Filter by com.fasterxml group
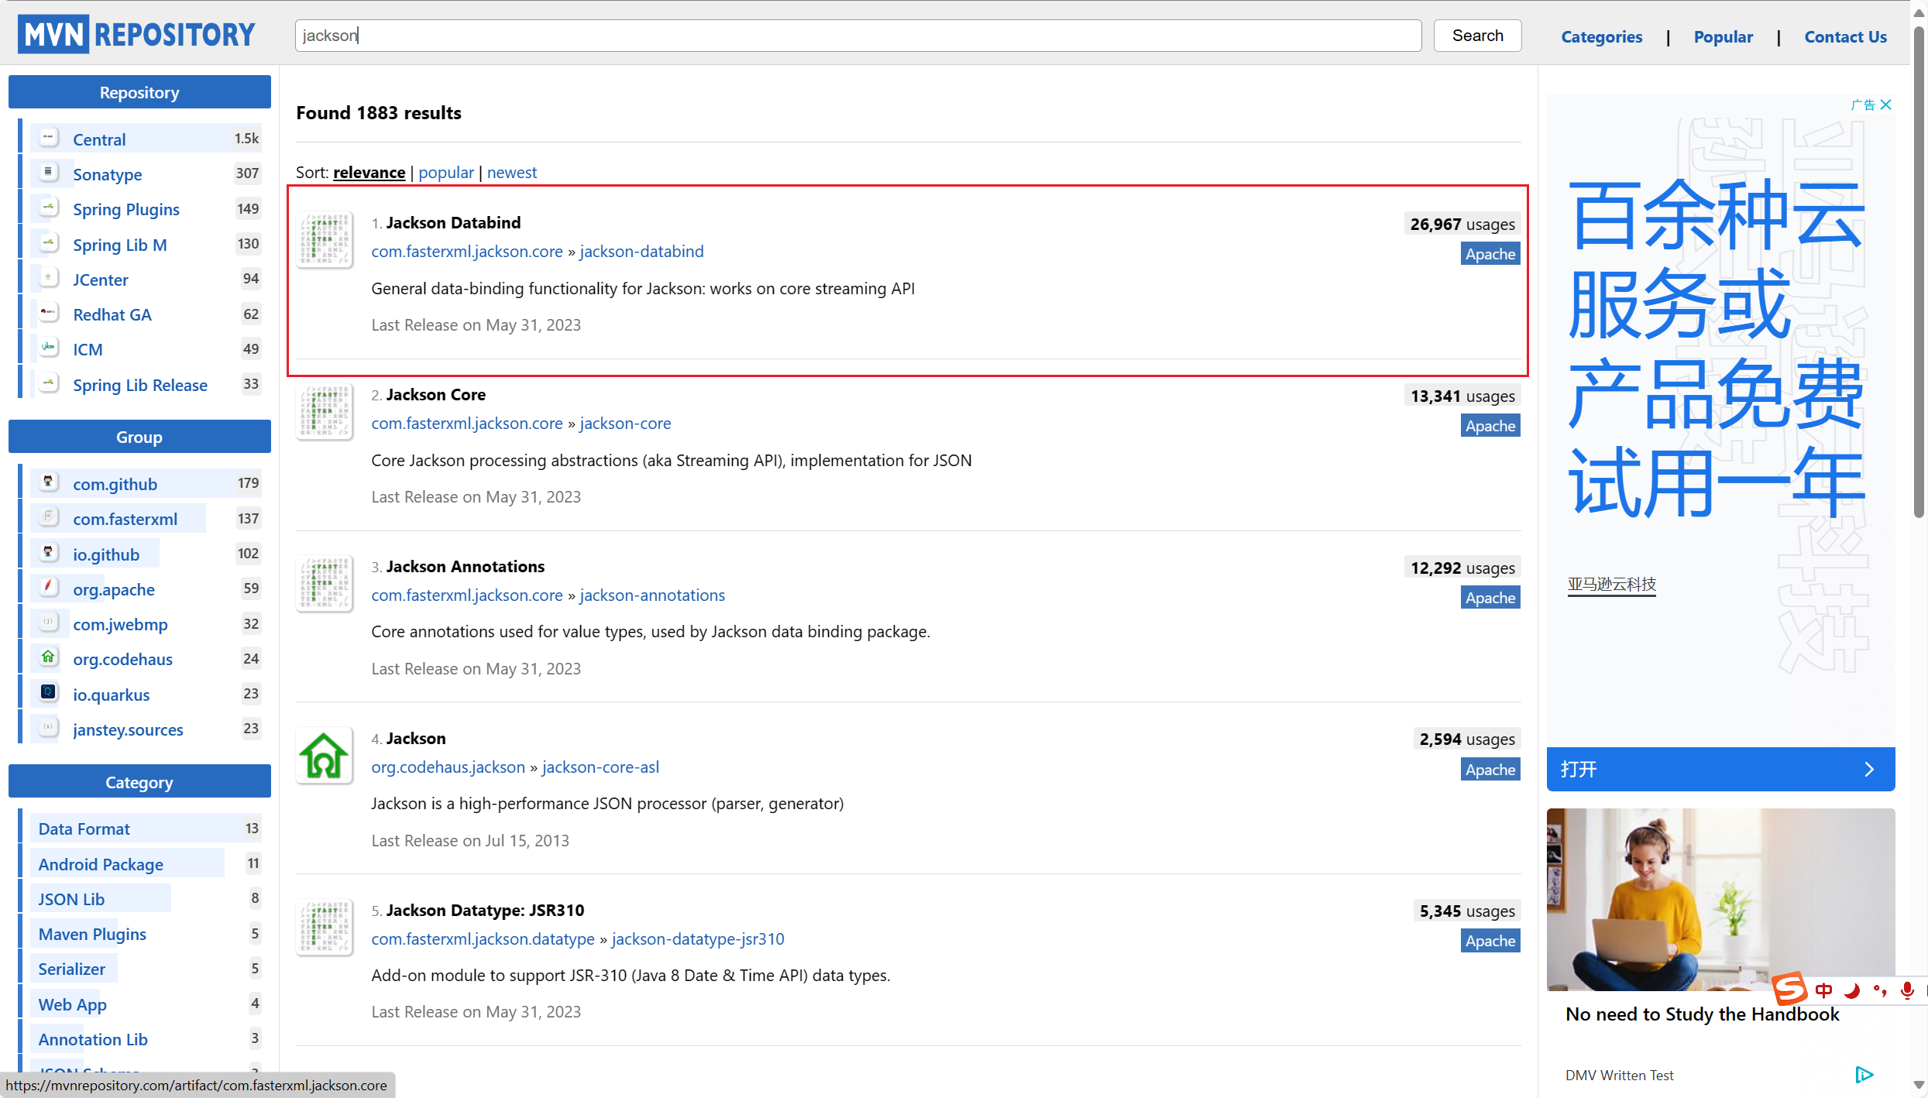Viewport: 1928px width, 1098px height. pos(125,519)
